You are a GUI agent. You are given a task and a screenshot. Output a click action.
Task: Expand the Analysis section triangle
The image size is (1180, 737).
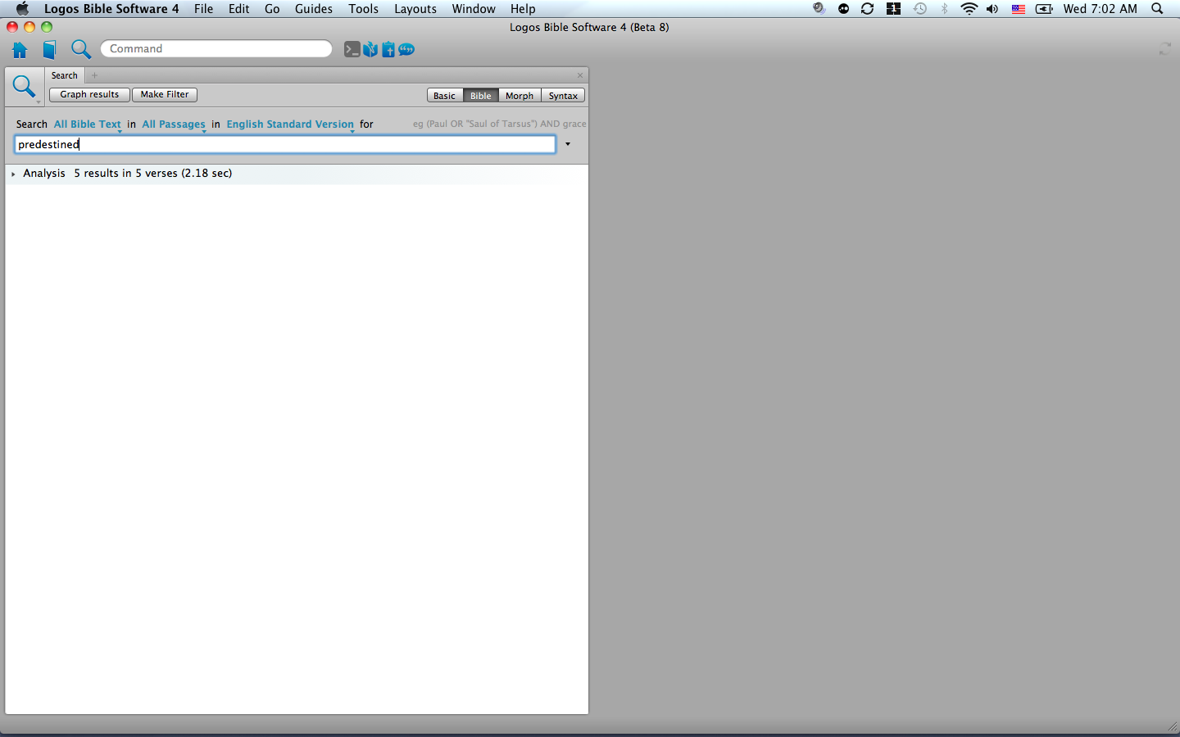tap(13, 174)
